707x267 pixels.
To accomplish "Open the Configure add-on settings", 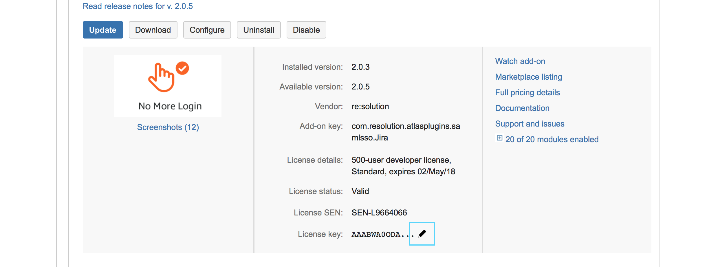I will pos(207,30).
